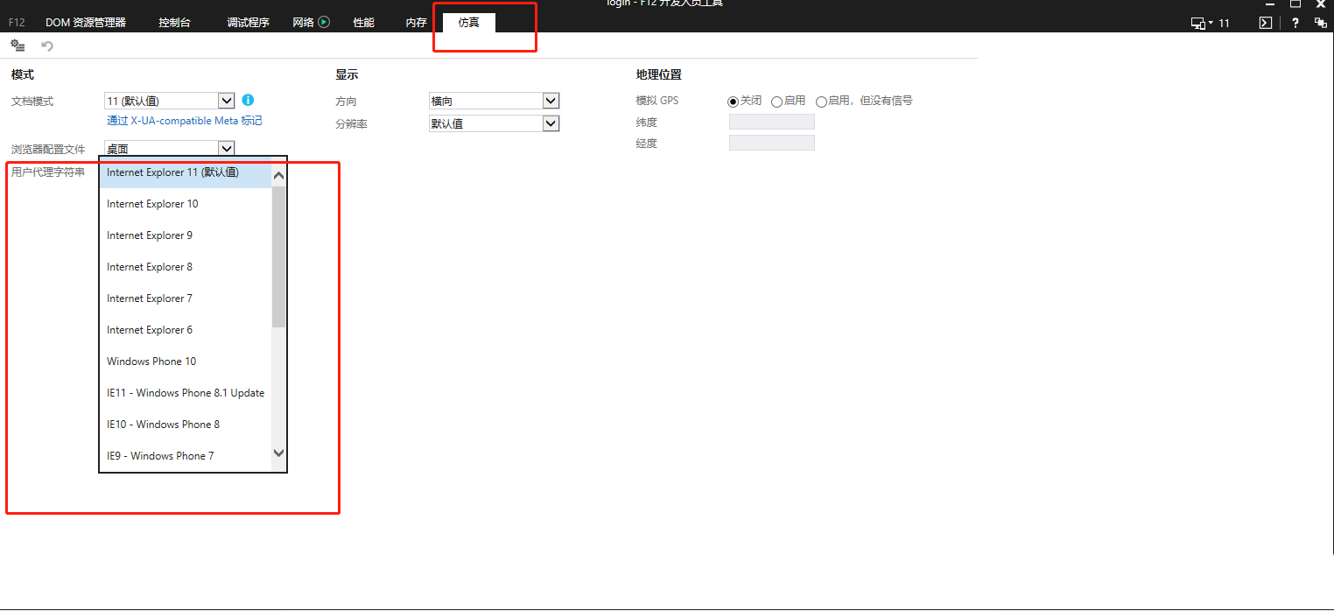Select the 关闭 radio for 模拟 GPS
Viewport: 1334px width, 611px height.
tap(733, 101)
